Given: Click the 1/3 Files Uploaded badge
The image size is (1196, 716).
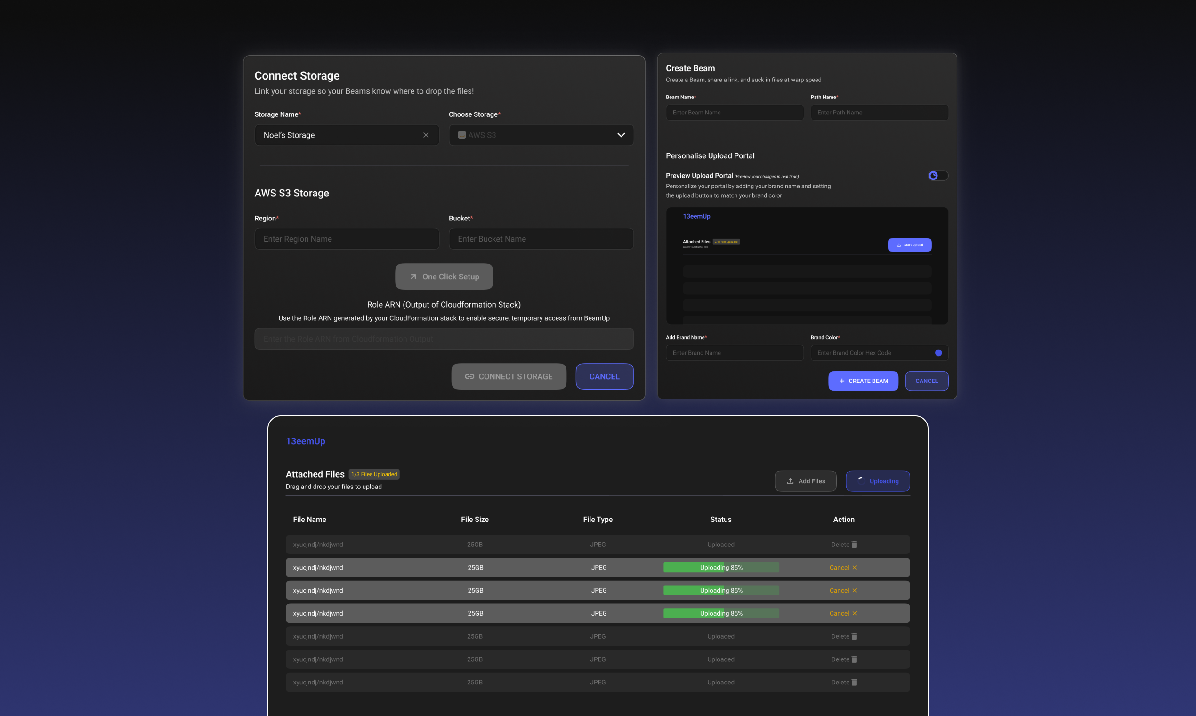Looking at the screenshot, I should tap(374, 474).
